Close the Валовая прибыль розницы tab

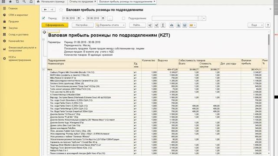154,1
